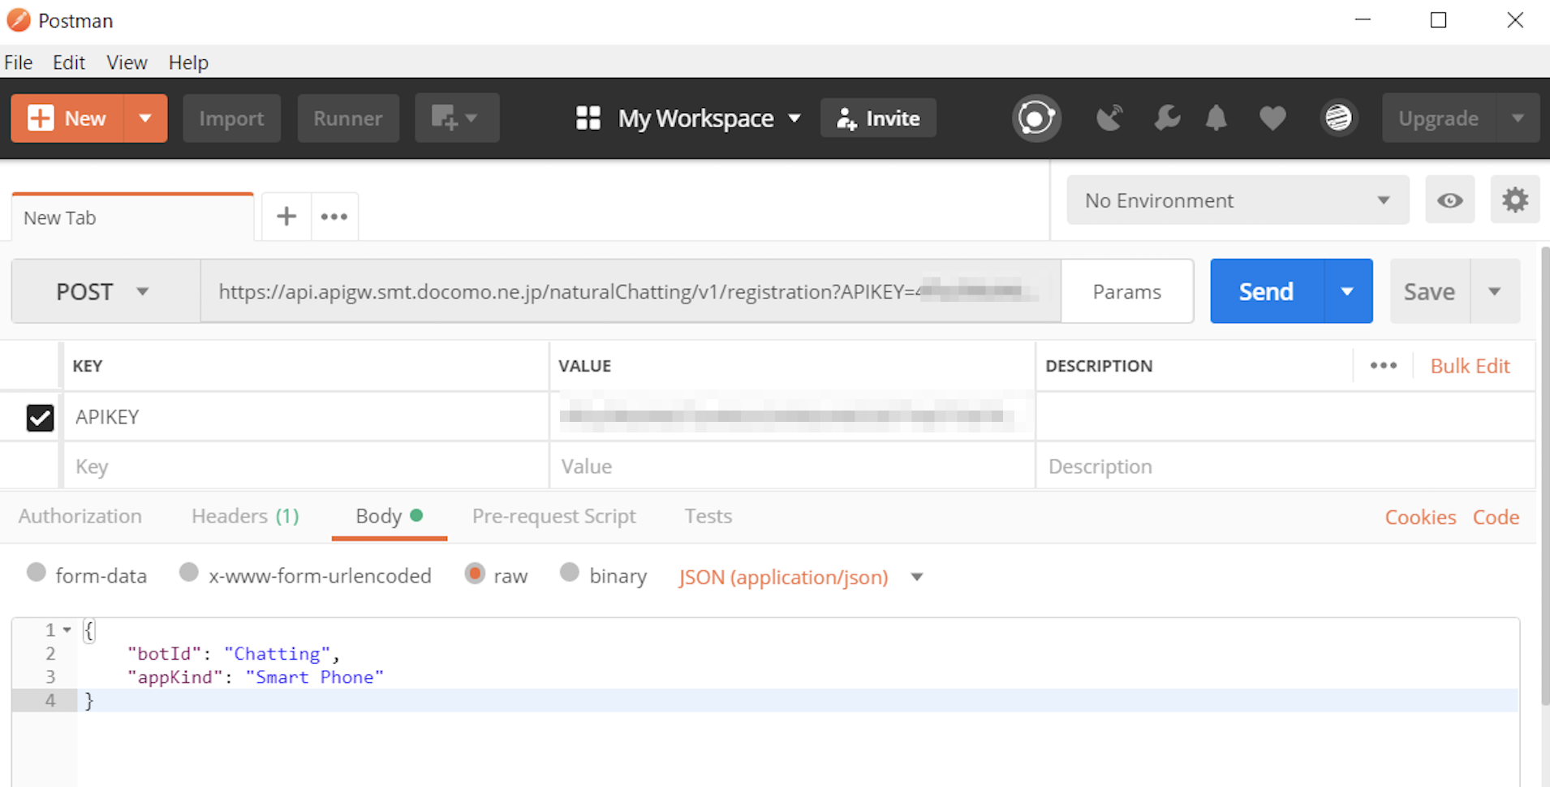The image size is (1550, 787).
Task: Open the Help menu
Action: (x=188, y=62)
